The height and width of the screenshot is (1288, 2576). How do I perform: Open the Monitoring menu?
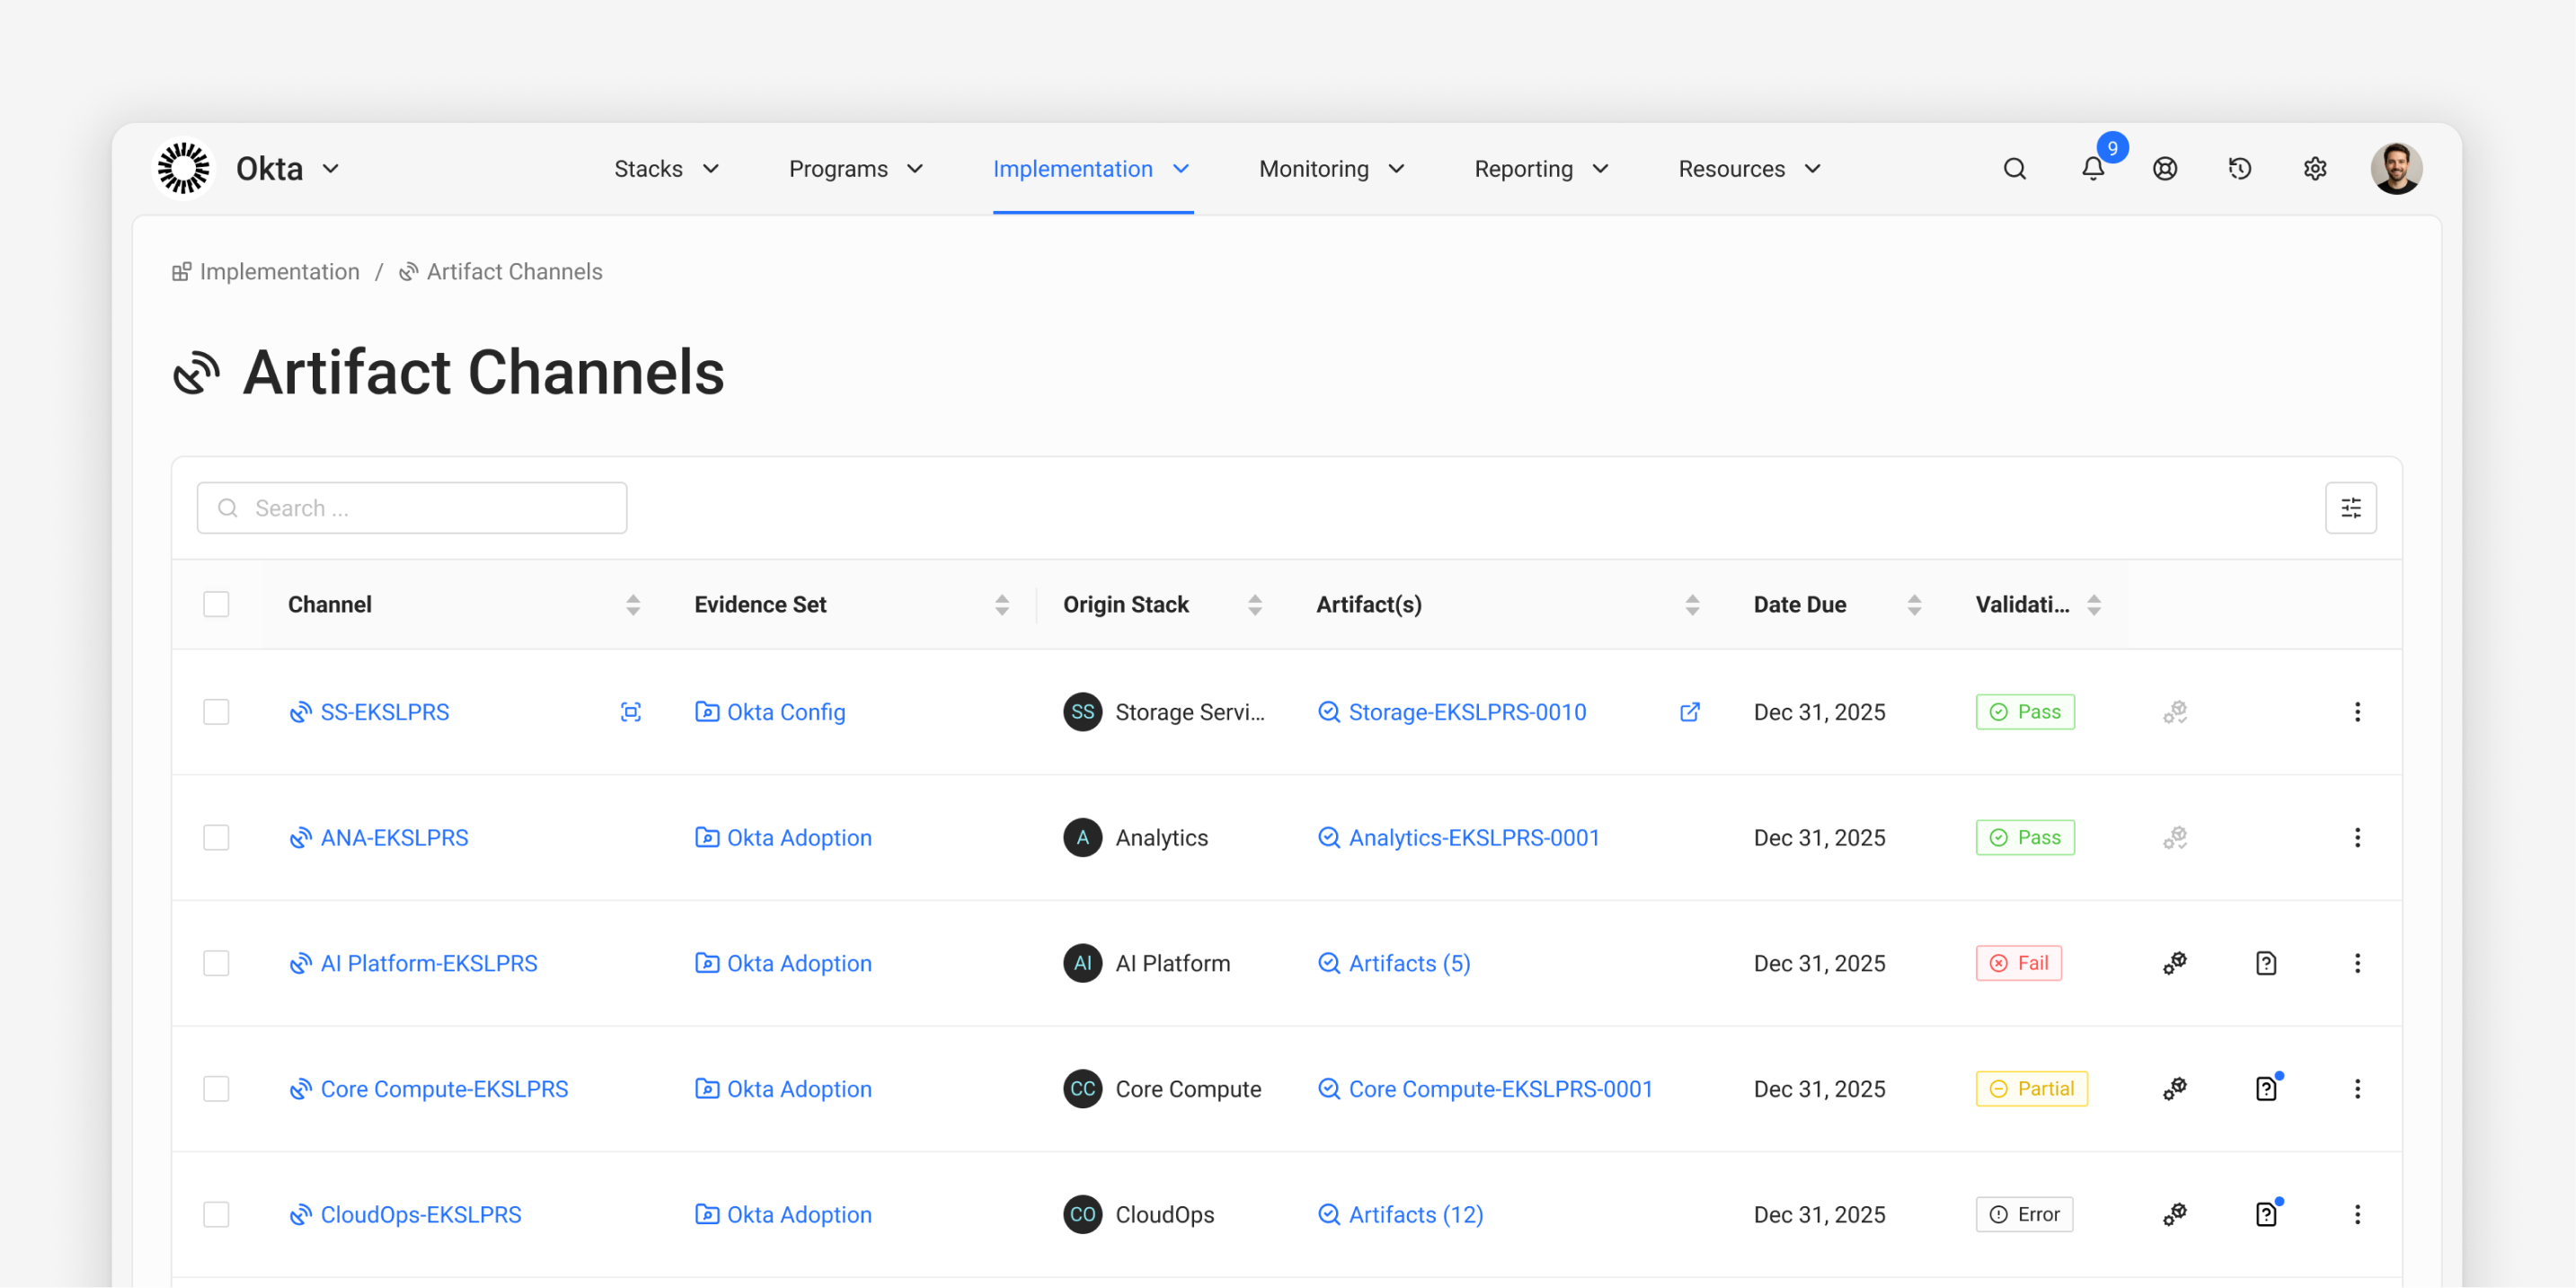[1332, 169]
